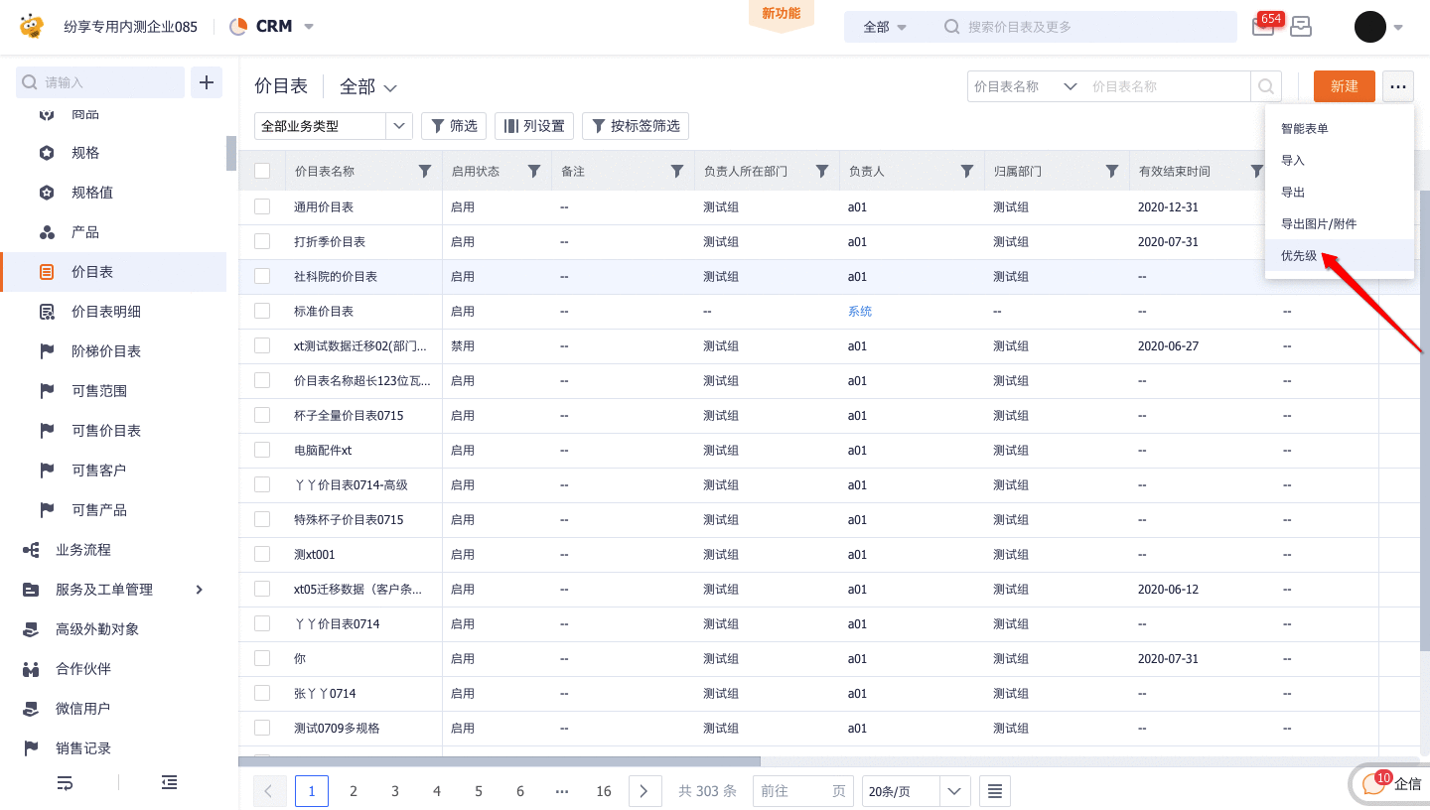The height and width of the screenshot is (810, 1430).
Task: Open the three-dot more actions button
Action: pyautogui.click(x=1398, y=86)
